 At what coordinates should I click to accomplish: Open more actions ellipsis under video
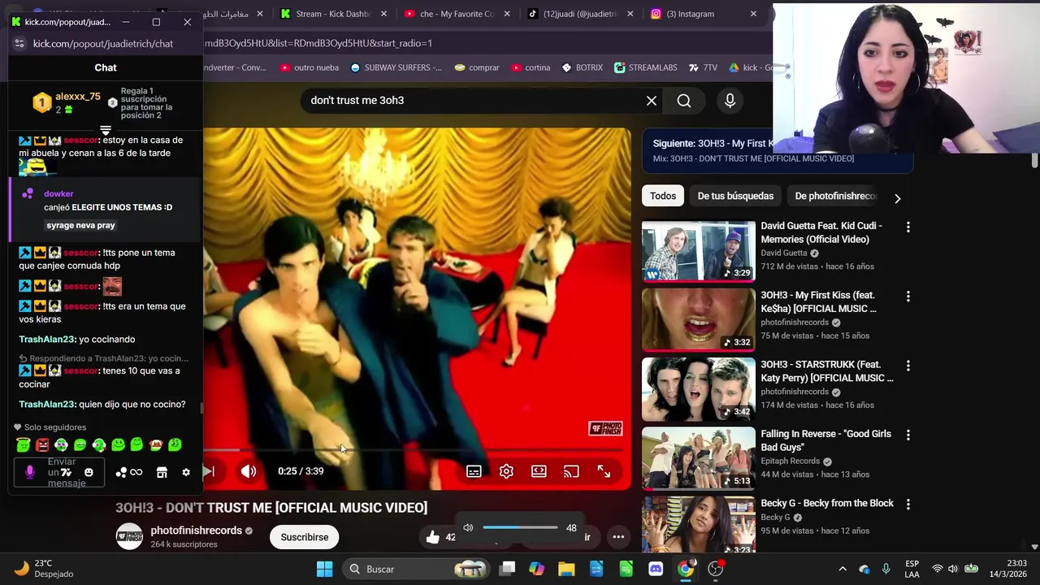618,537
